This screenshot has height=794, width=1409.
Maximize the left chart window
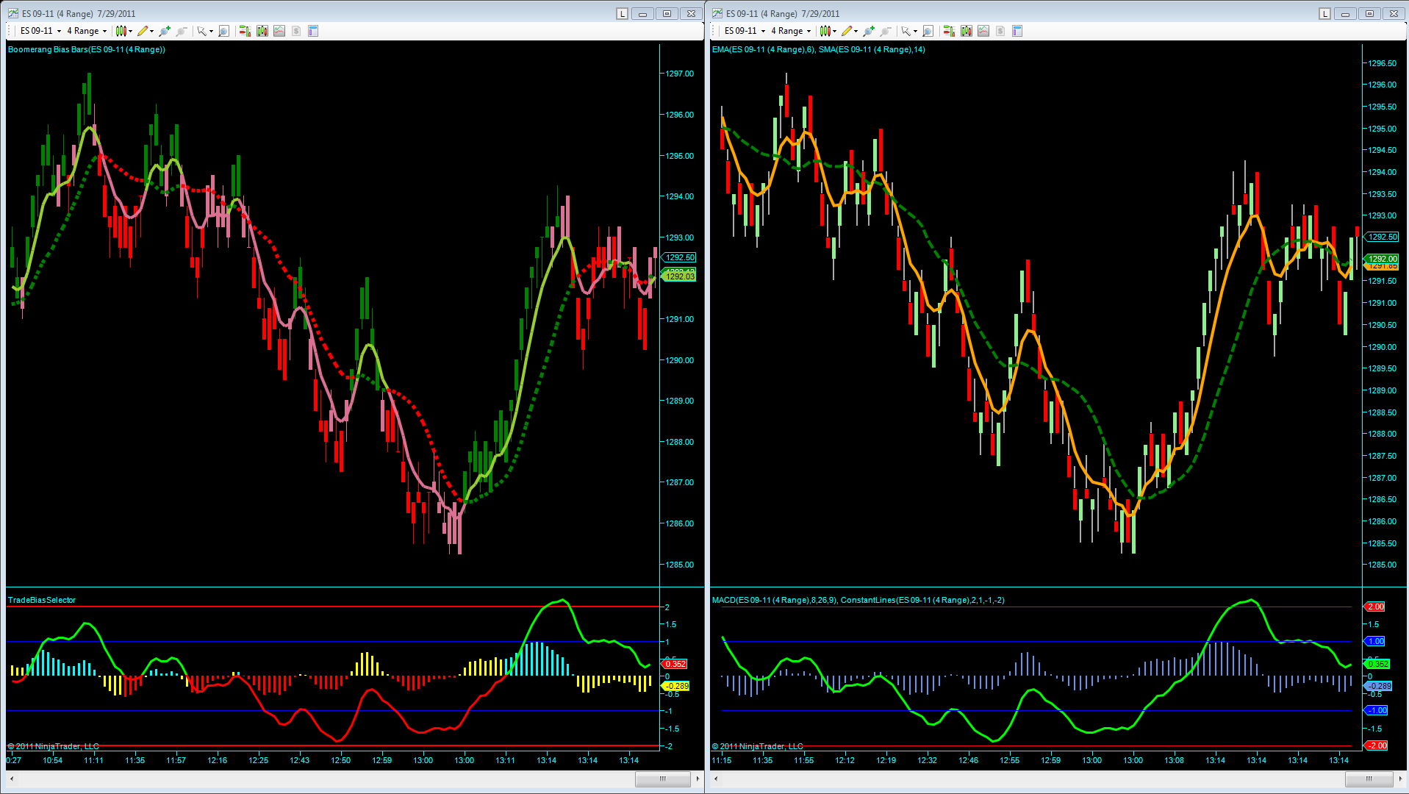(667, 13)
